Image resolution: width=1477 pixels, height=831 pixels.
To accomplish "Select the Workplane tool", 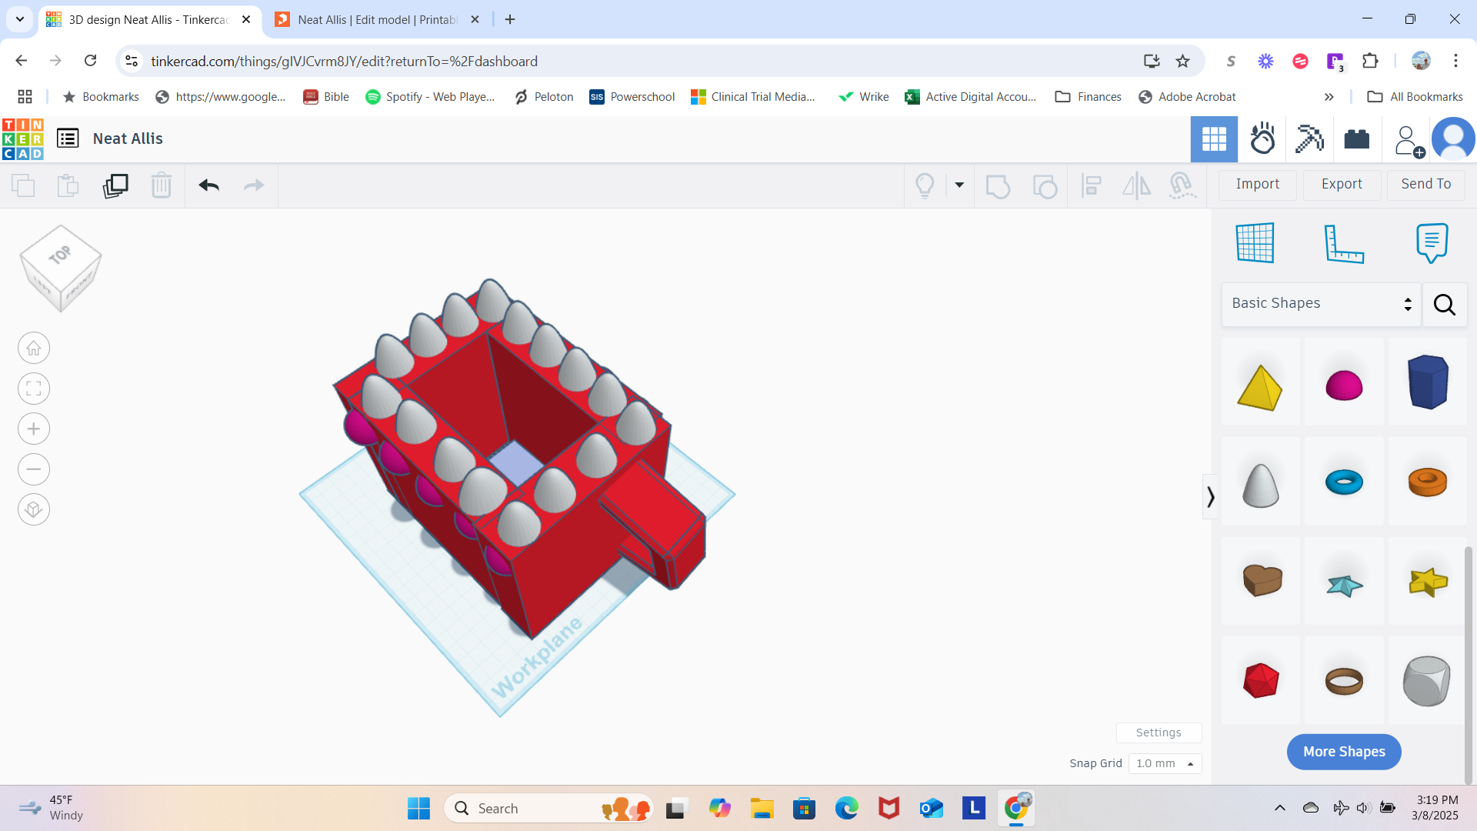I will coord(1255,243).
